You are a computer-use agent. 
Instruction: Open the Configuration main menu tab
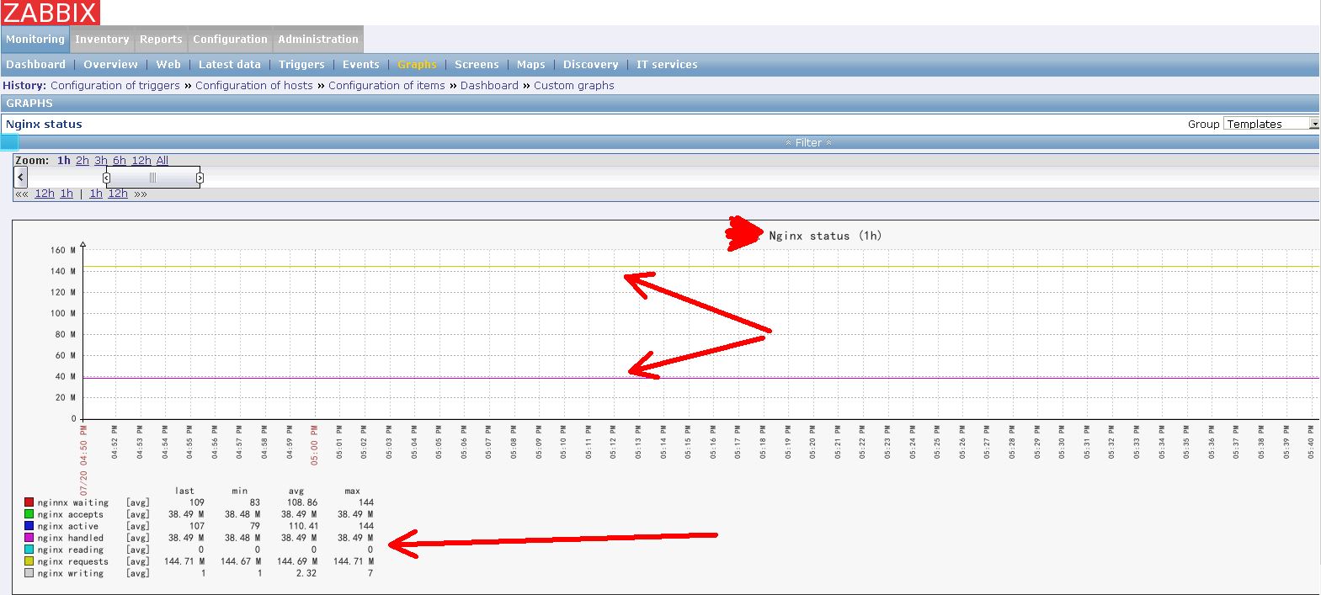pos(230,39)
